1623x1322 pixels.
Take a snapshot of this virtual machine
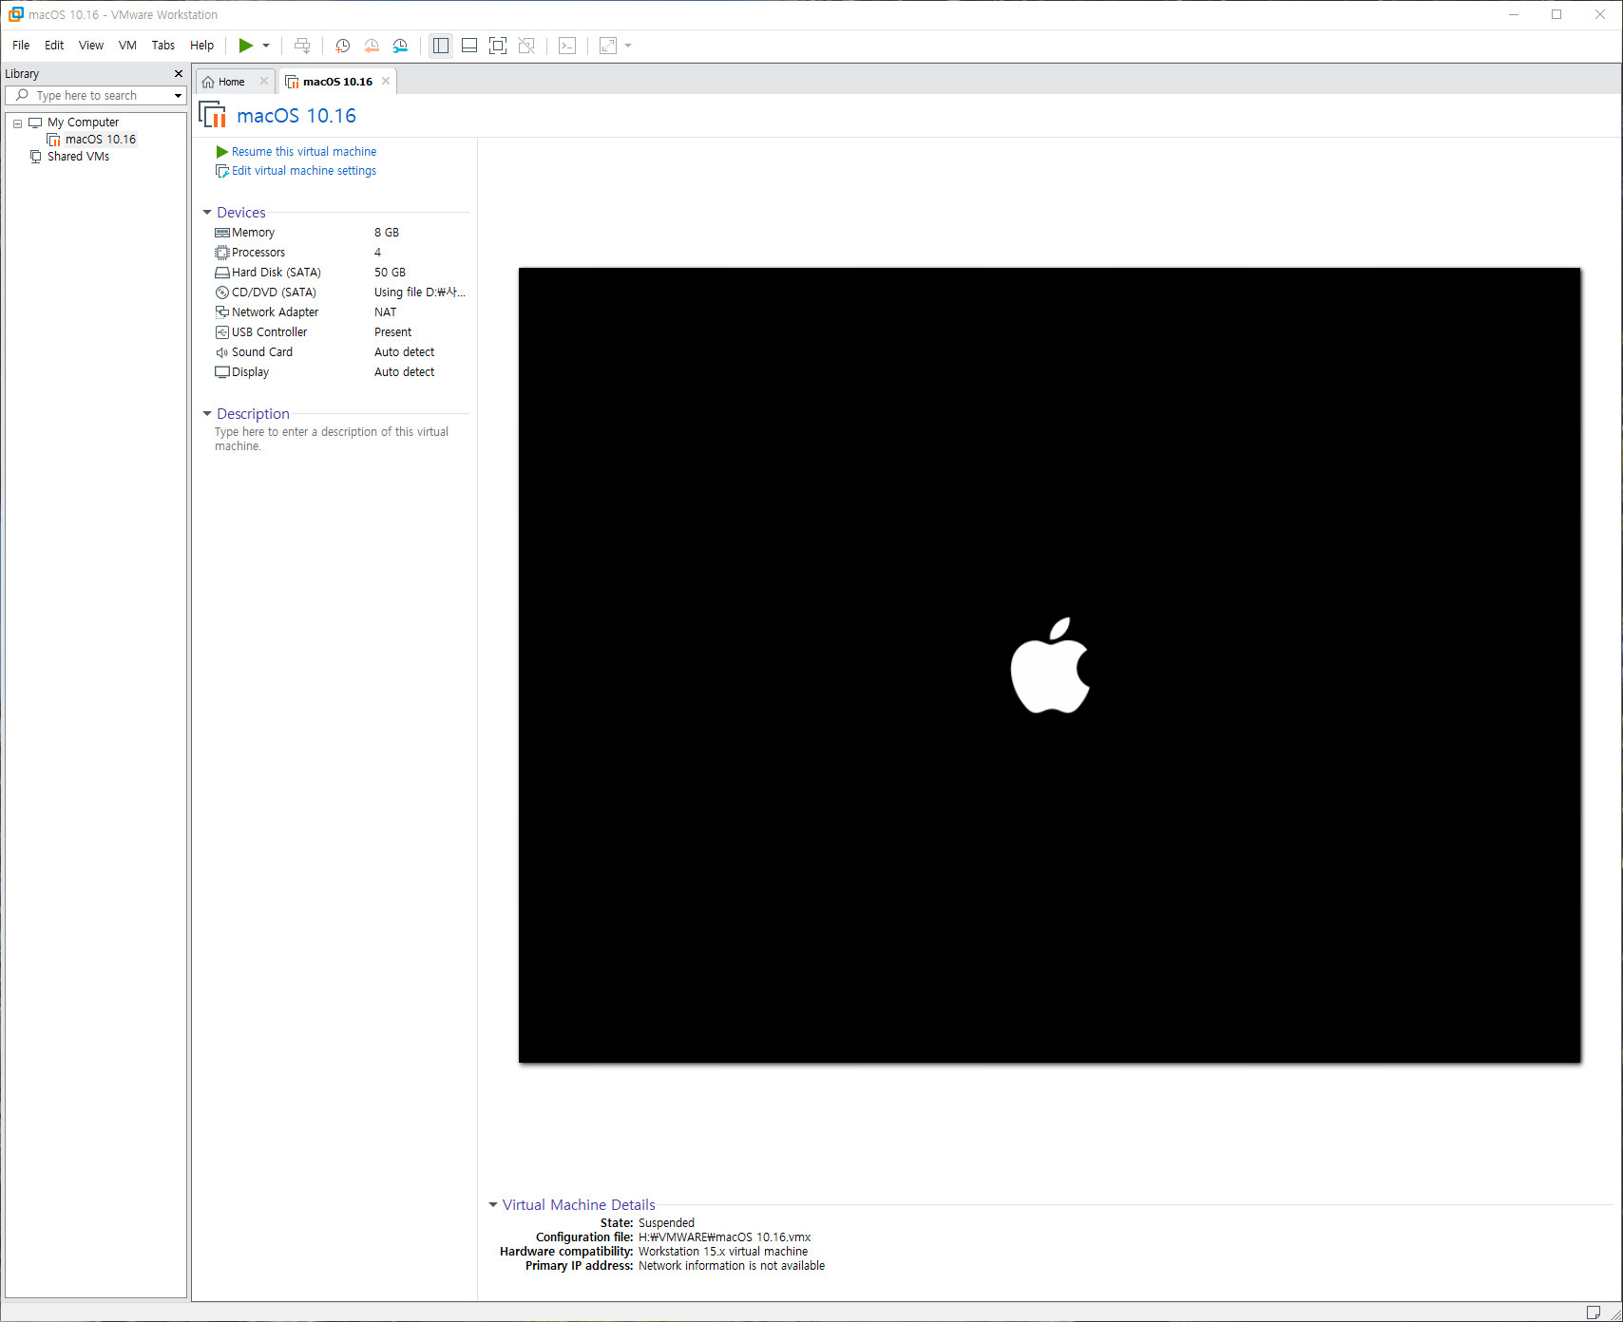tap(342, 46)
